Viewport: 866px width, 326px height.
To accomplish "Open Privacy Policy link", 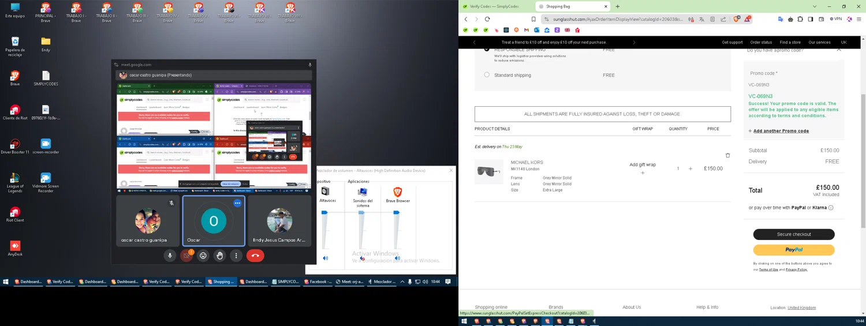I will tap(796, 269).
